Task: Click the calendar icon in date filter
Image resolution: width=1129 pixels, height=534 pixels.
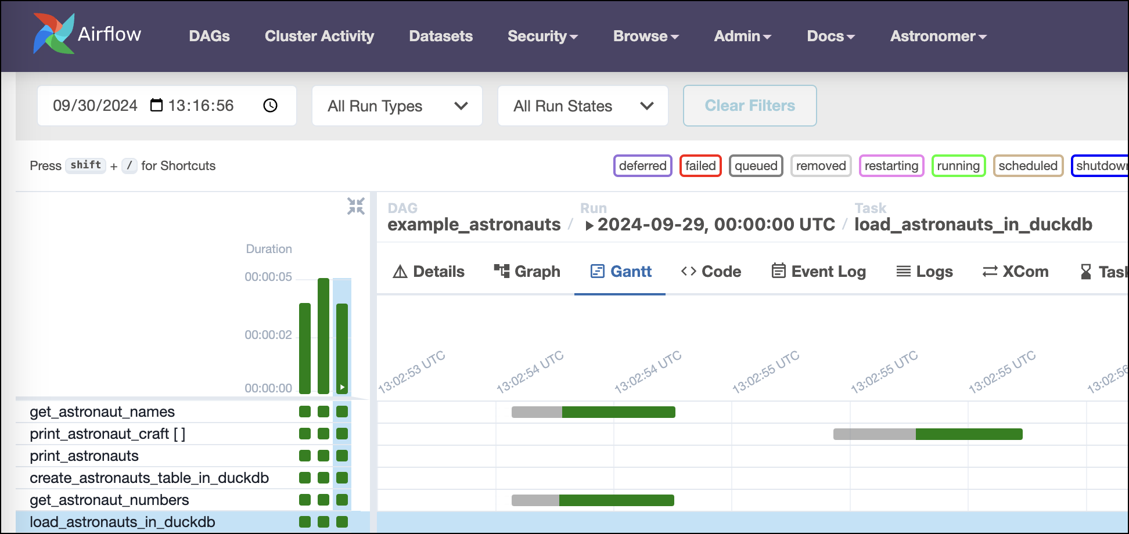Action: [155, 105]
